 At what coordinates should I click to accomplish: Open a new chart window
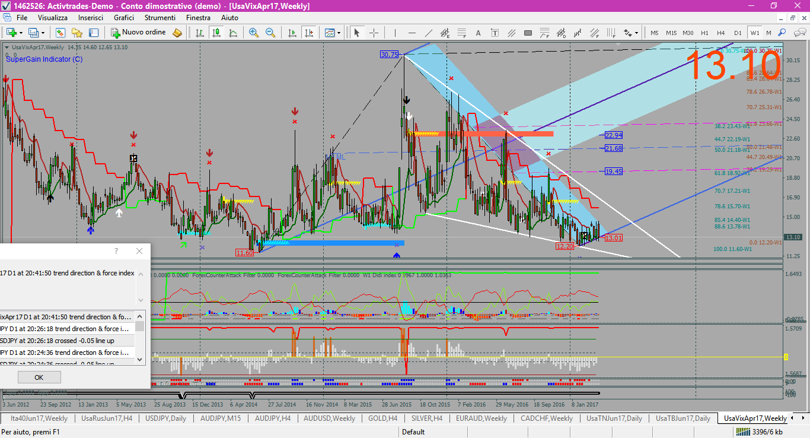[11, 33]
